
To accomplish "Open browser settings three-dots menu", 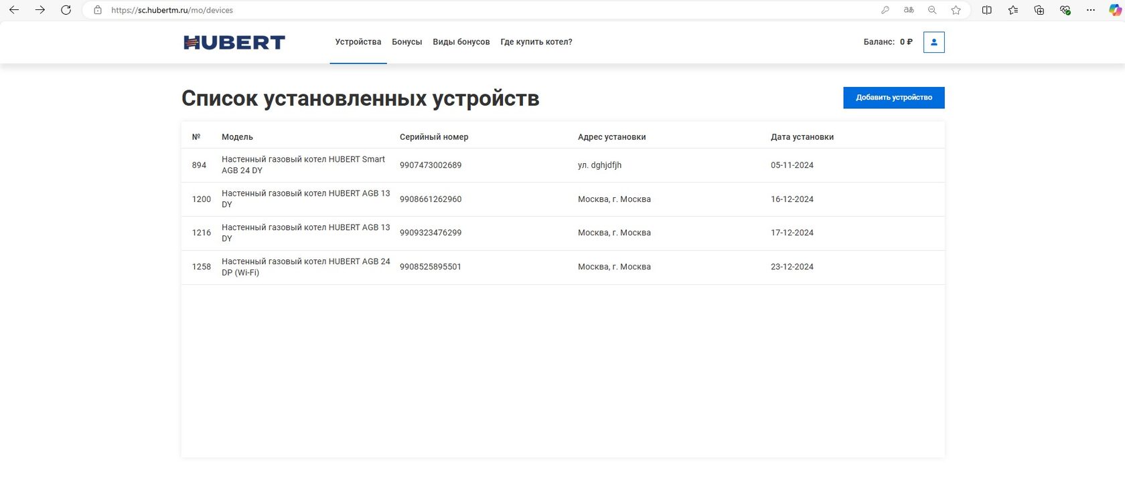I will [x=1091, y=10].
